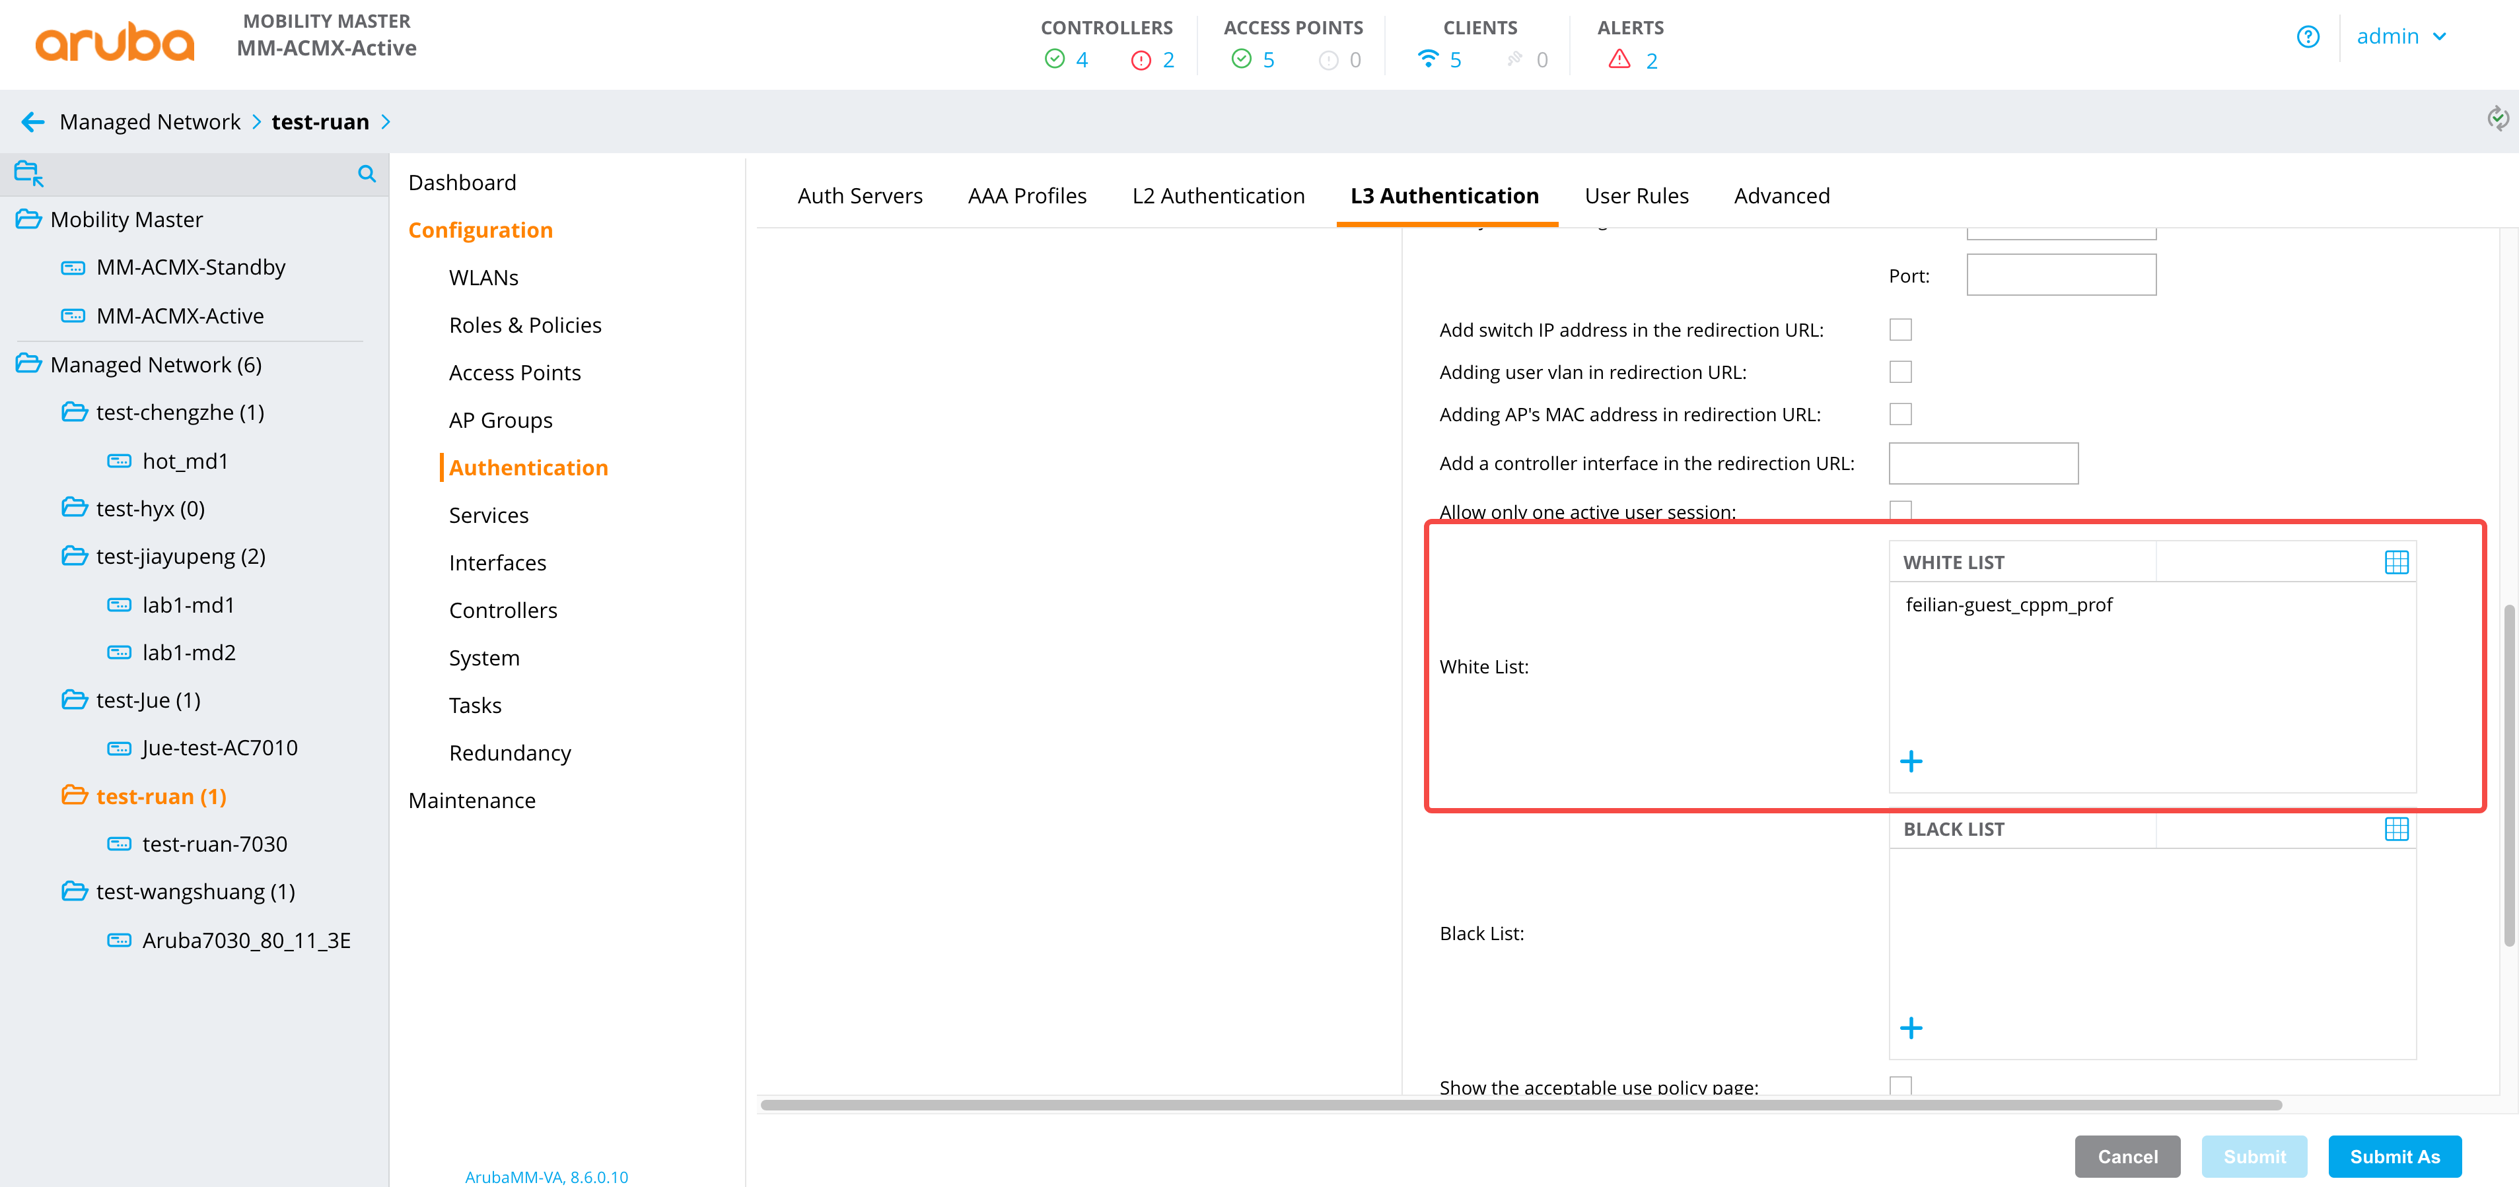The image size is (2519, 1187).
Task: Check Adding AP's MAC address in redirection URL
Action: [x=1900, y=413]
